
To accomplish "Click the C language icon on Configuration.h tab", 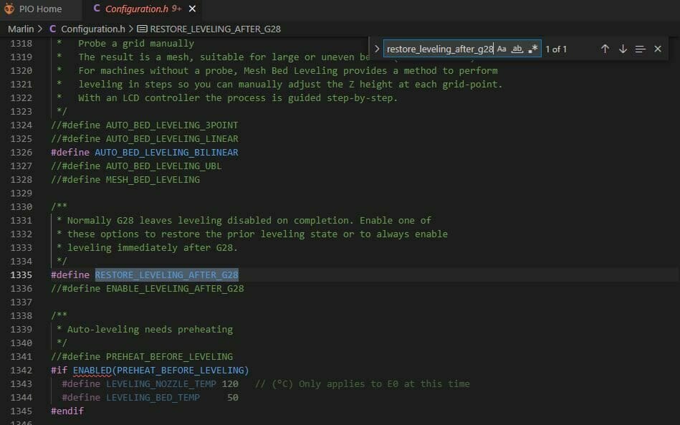I will click(97, 9).
